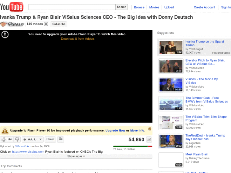Click the 'Suggestions' heading
231x173 pixels.
166,33
